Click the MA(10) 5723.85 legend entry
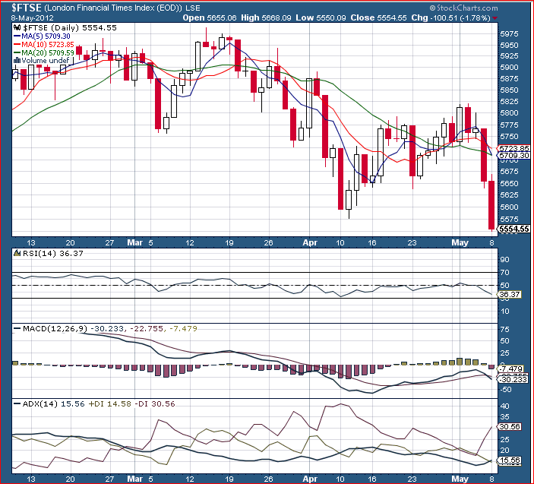 48,45
